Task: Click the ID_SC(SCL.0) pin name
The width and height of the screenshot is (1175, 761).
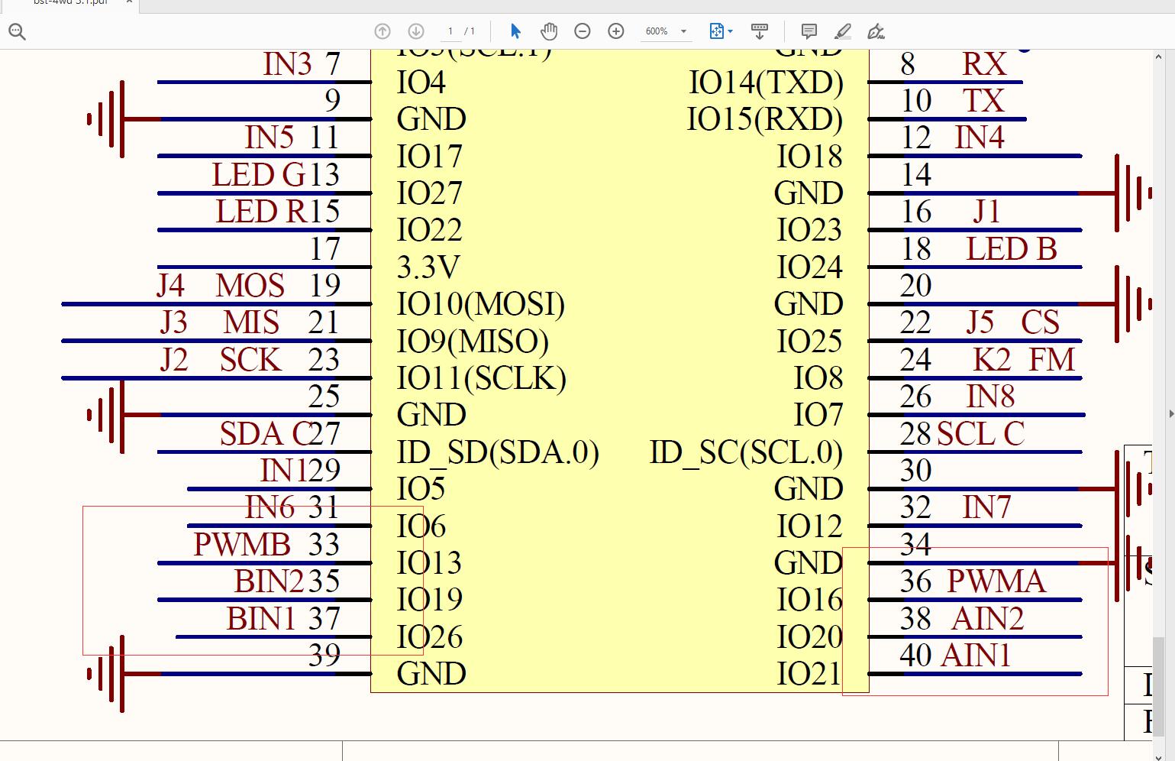Action: [x=746, y=452]
